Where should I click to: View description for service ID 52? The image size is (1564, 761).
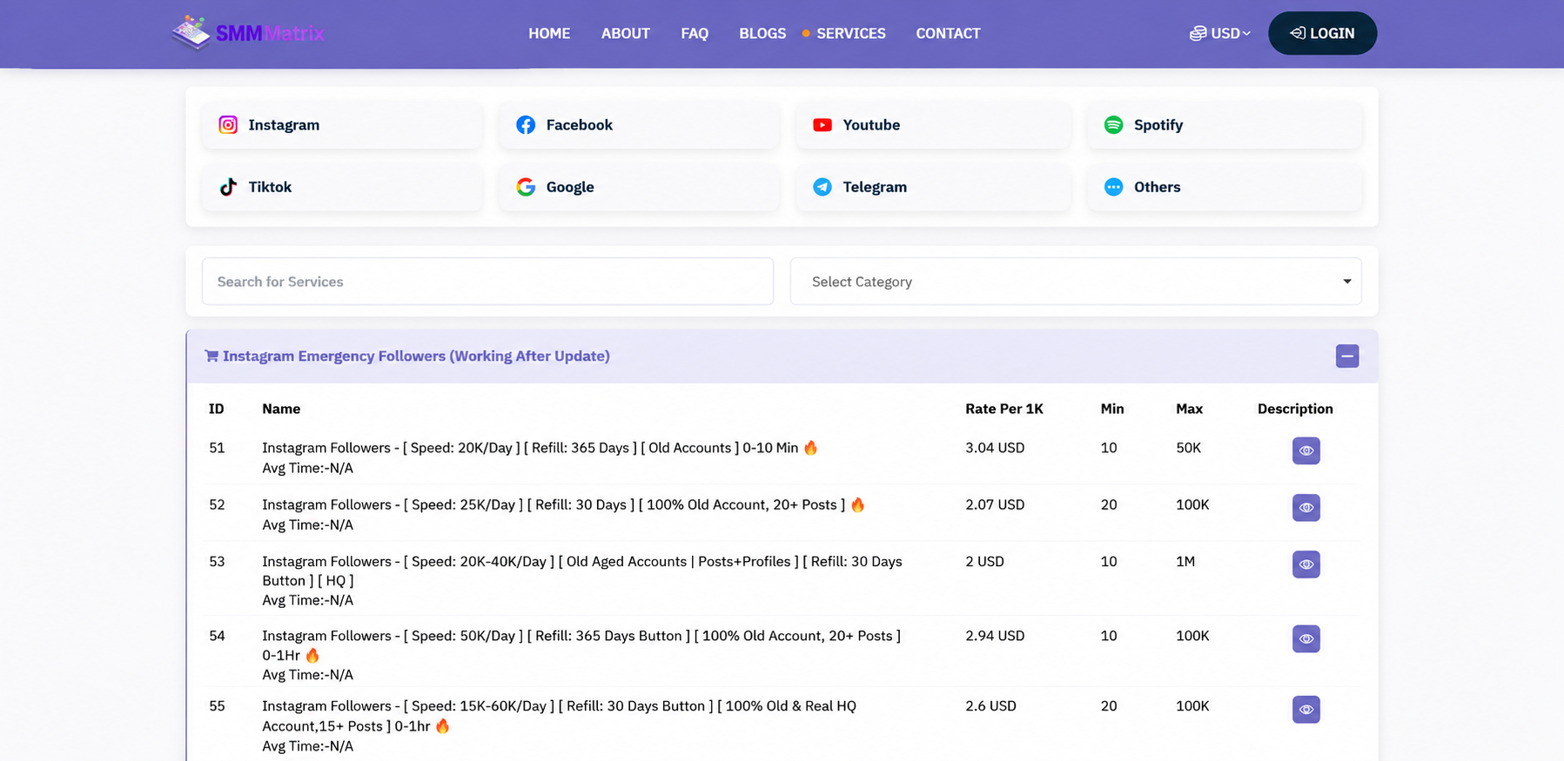[x=1306, y=507]
